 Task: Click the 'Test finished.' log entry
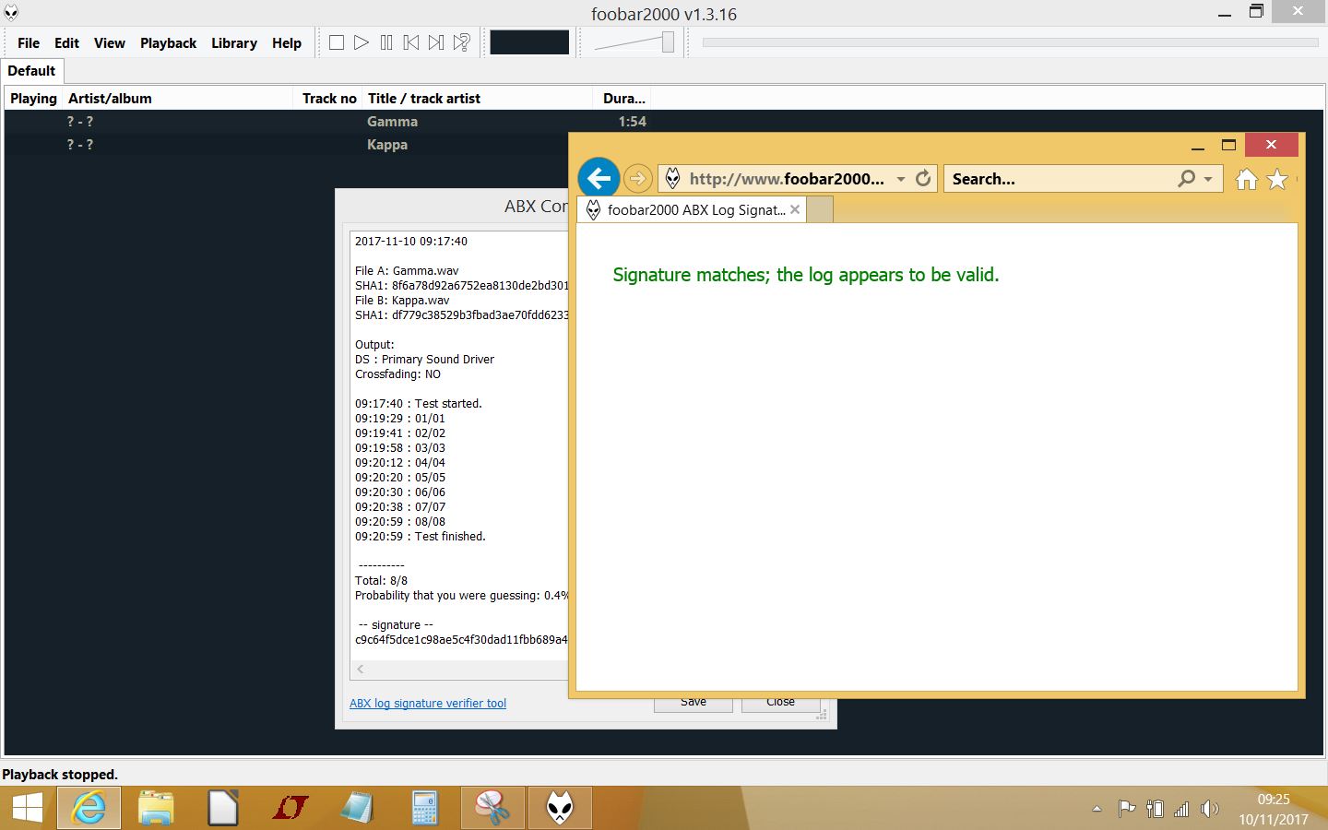click(x=421, y=537)
